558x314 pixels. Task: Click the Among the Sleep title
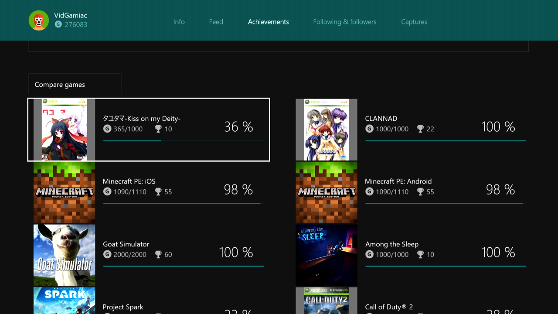392,244
